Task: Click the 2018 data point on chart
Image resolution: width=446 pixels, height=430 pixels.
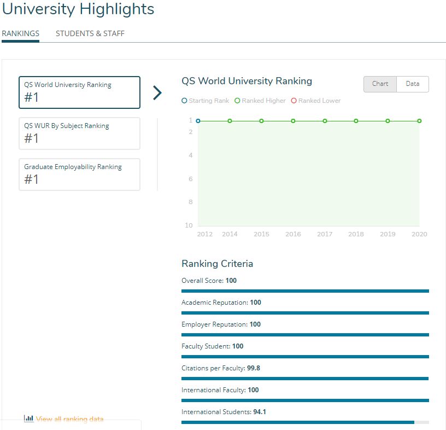Action: [x=356, y=121]
